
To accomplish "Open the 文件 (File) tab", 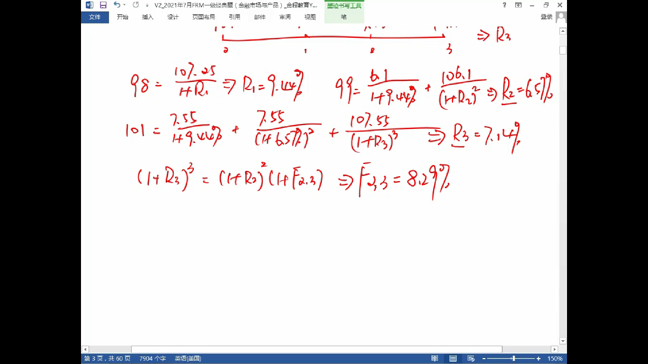I will coord(95,17).
